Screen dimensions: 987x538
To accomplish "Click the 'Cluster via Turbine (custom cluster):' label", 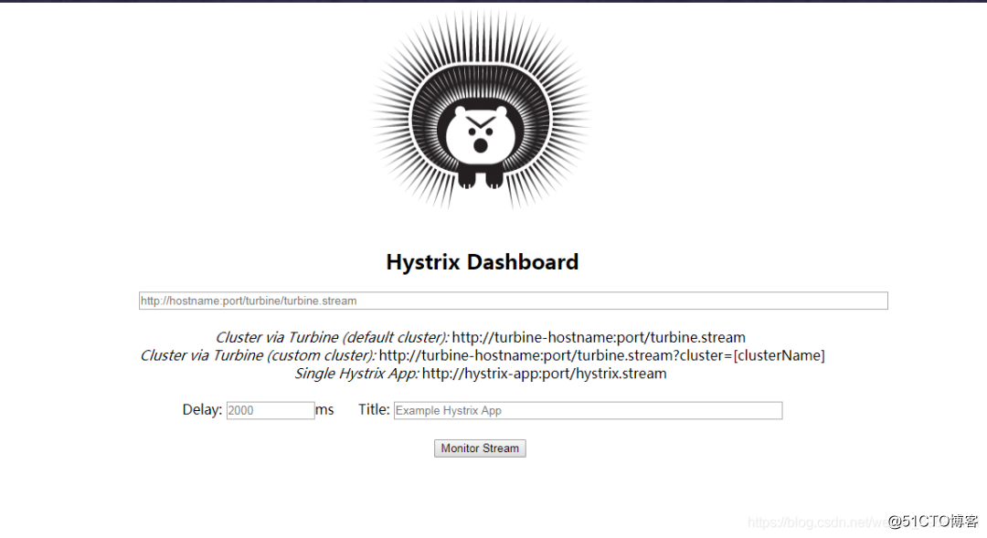I will 258,355.
